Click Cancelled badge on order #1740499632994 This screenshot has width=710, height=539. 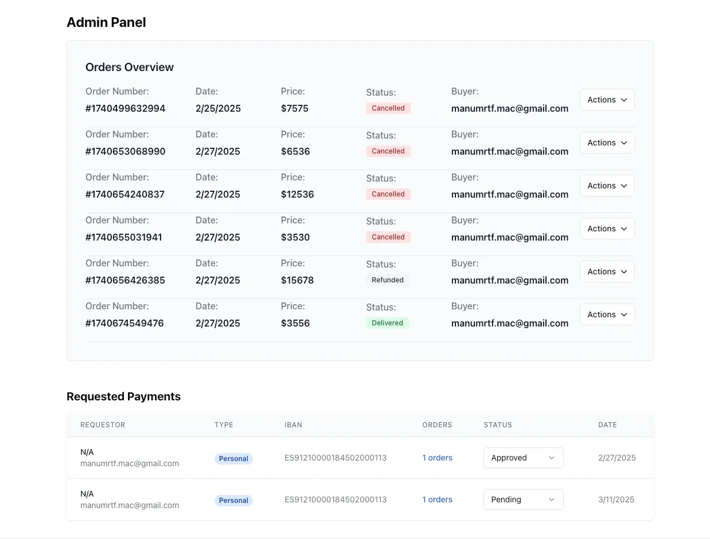(x=388, y=108)
